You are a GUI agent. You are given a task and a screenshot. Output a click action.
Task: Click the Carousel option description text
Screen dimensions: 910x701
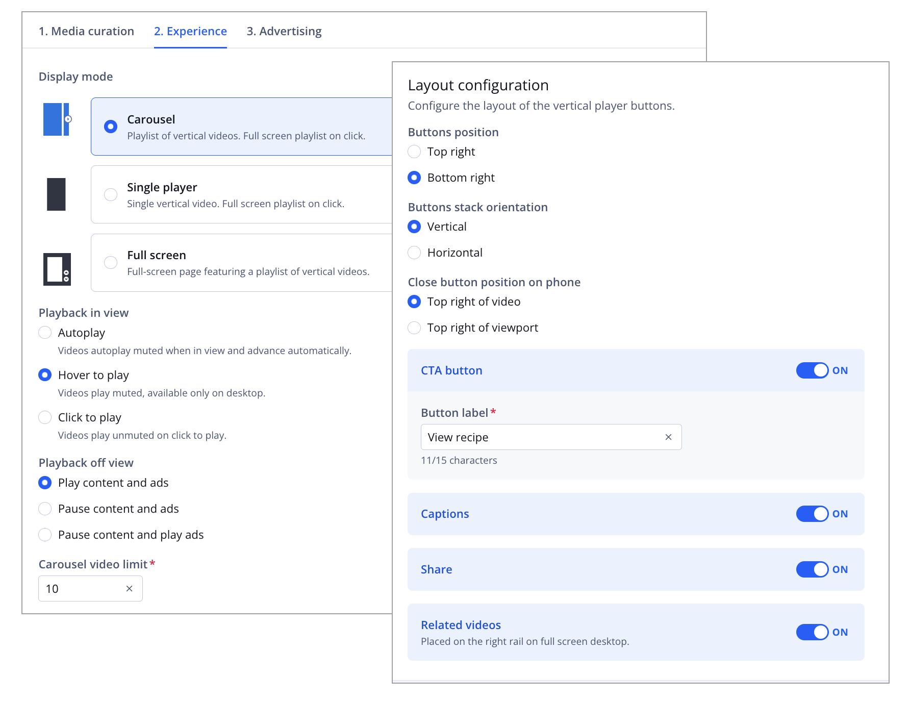(x=246, y=136)
